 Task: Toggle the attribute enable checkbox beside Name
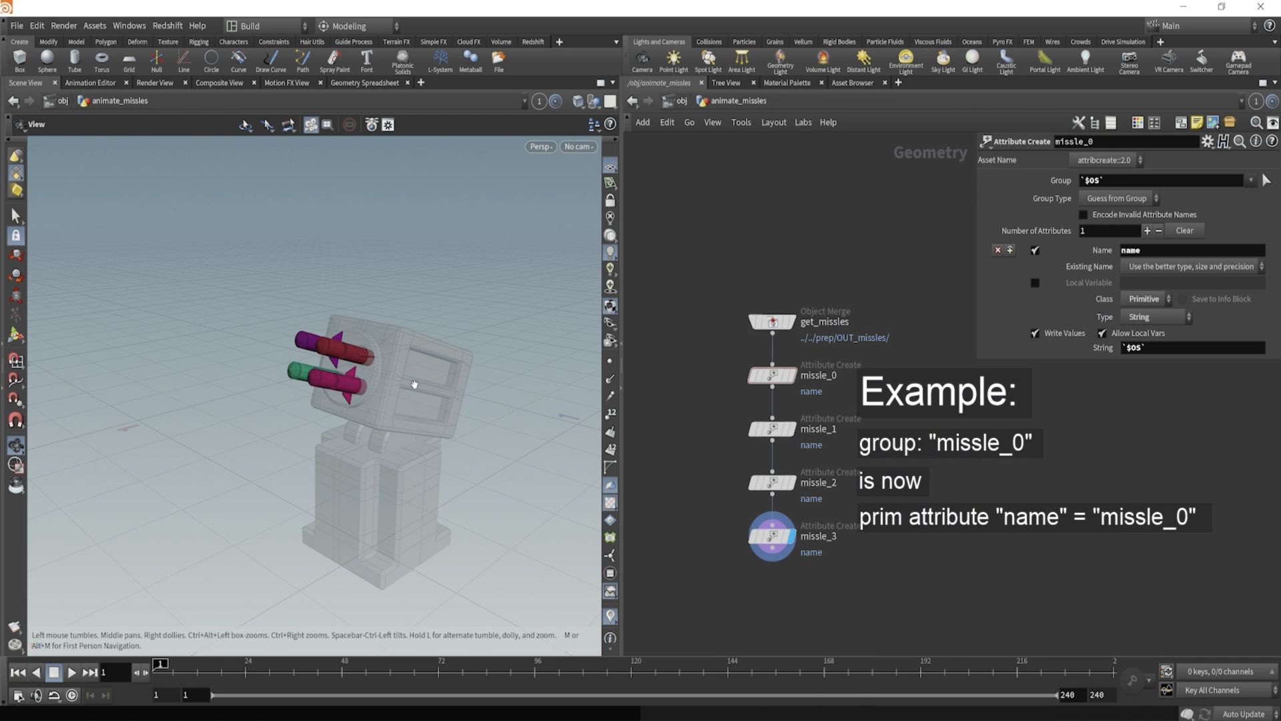pyautogui.click(x=1035, y=250)
